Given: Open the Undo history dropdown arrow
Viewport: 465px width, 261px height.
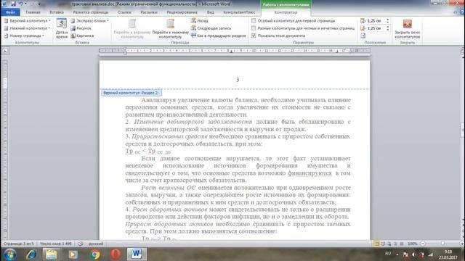Looking at the screenshot, I should tap(26, 4).
